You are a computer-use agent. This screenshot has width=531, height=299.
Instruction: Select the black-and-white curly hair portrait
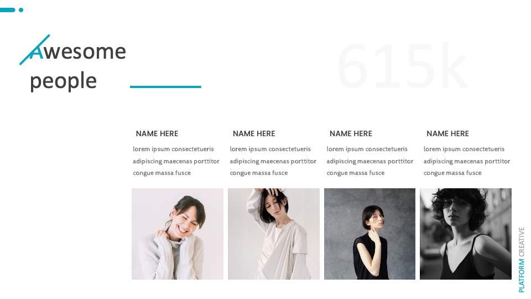[466, 234]
